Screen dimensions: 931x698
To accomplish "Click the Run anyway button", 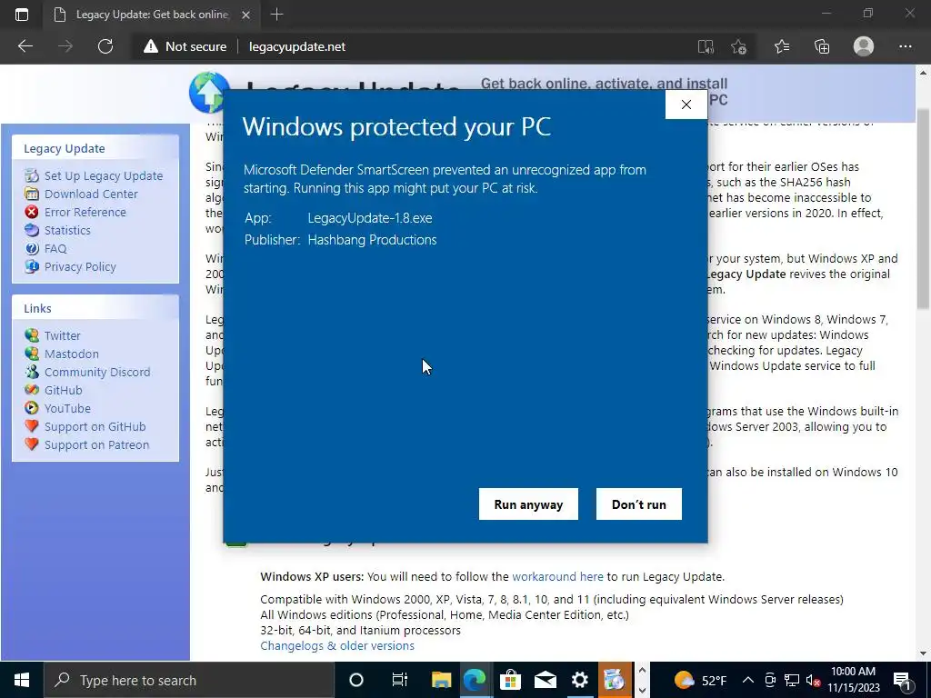I will [528, 504].
